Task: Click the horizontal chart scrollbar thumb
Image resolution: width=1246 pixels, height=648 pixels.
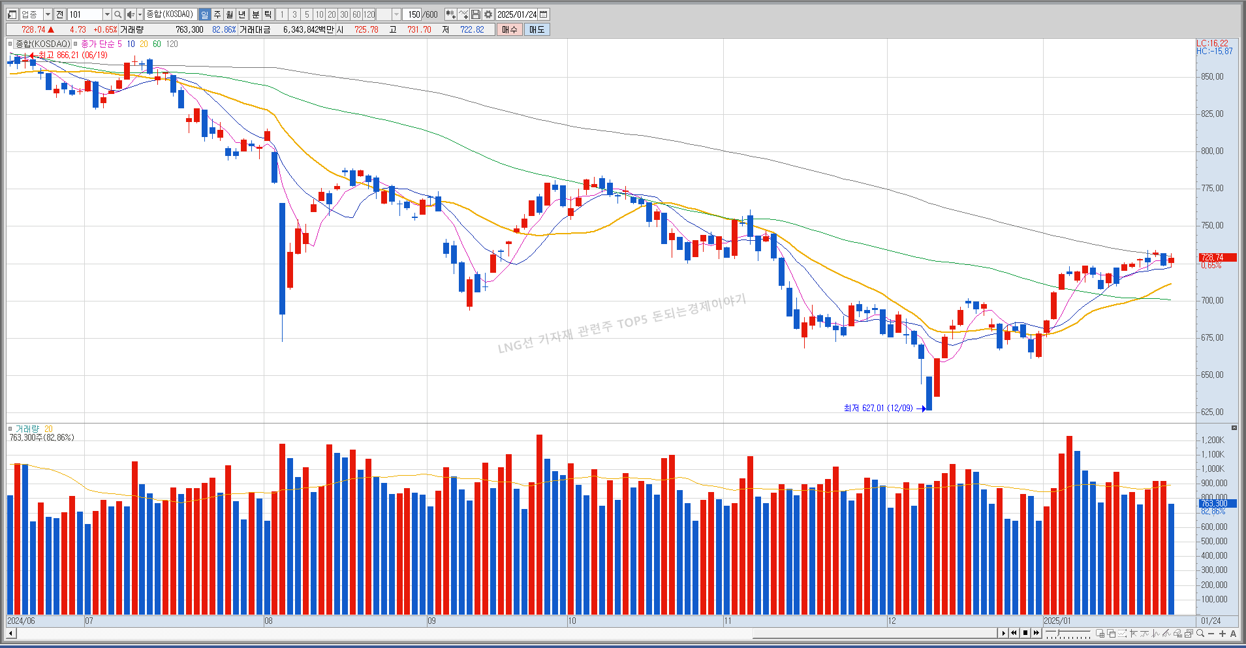Action: tap(876, 634)
